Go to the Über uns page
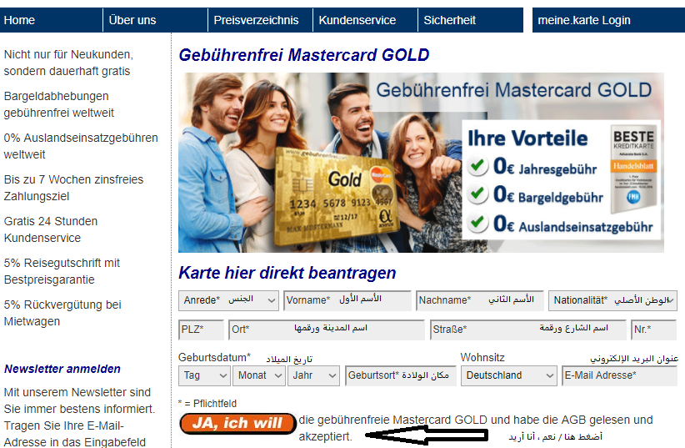This screenshot has height=448, width=685. (155, 20)
